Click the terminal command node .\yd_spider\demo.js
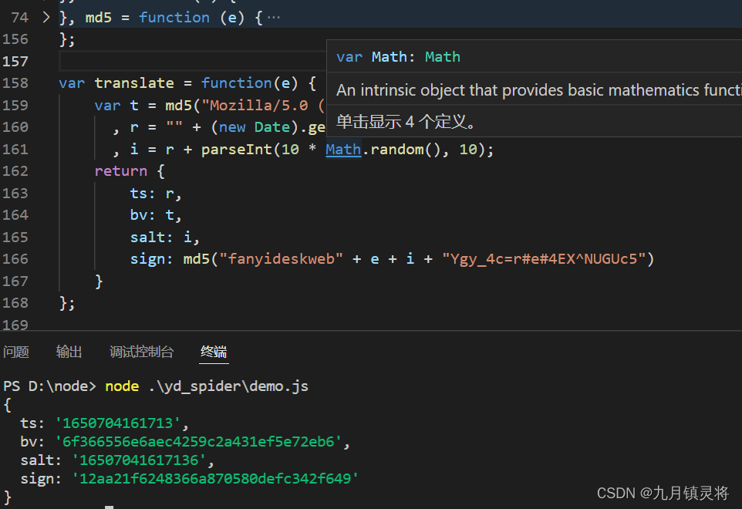 [206, 386]
